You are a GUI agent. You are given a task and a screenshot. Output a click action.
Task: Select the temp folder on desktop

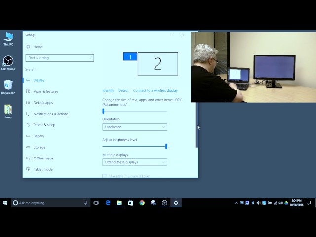[x=8, y=111]
